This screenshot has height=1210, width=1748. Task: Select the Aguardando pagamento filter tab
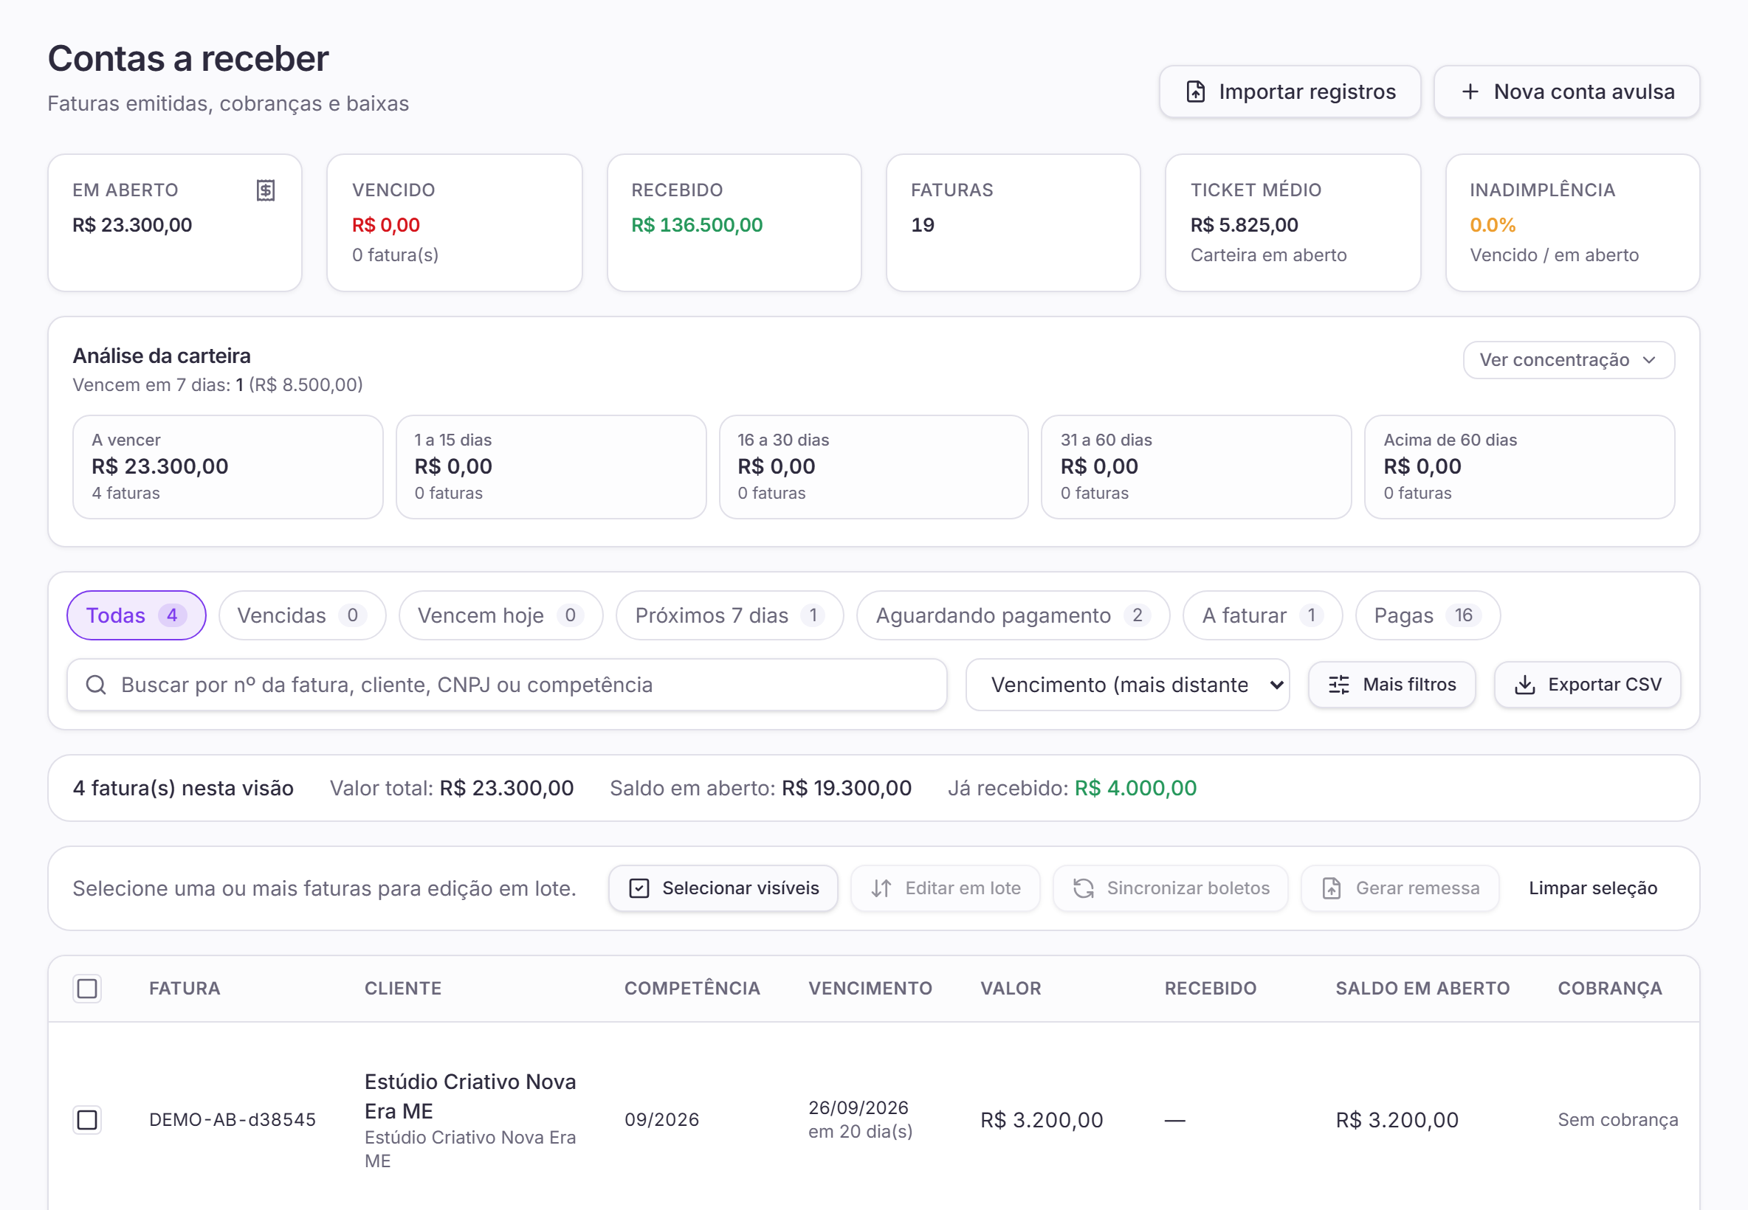pyautogui.click(x=1012, y=615)
